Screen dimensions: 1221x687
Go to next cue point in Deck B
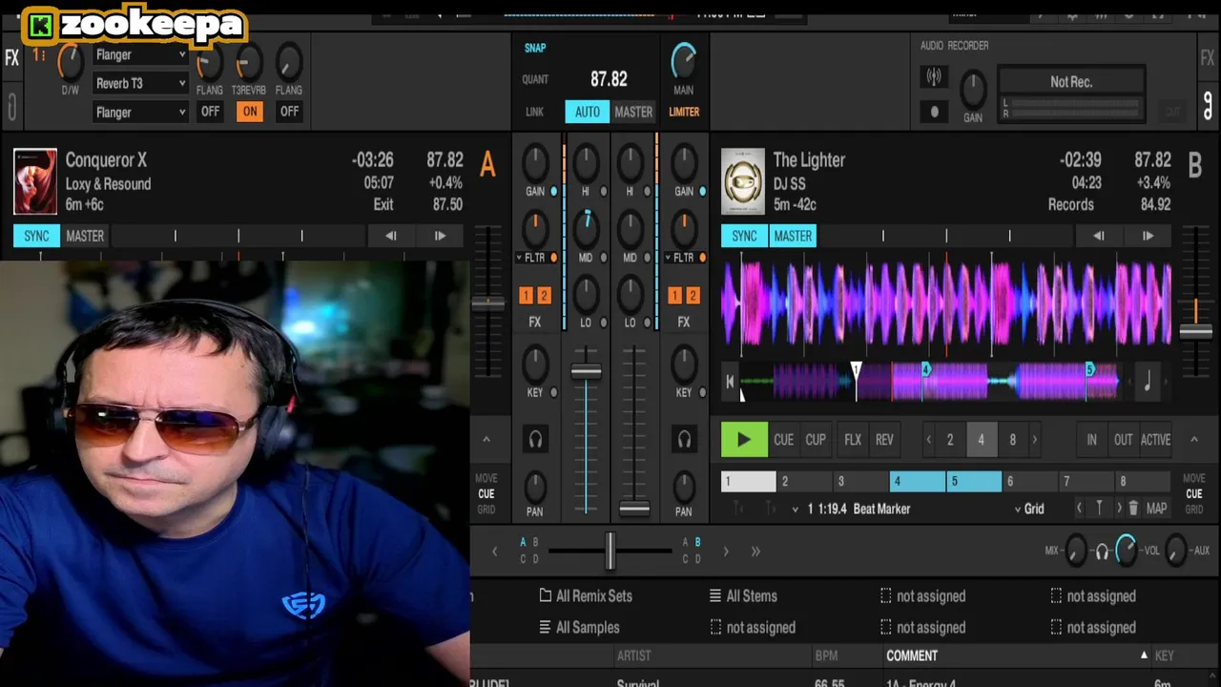(1119, 509)
